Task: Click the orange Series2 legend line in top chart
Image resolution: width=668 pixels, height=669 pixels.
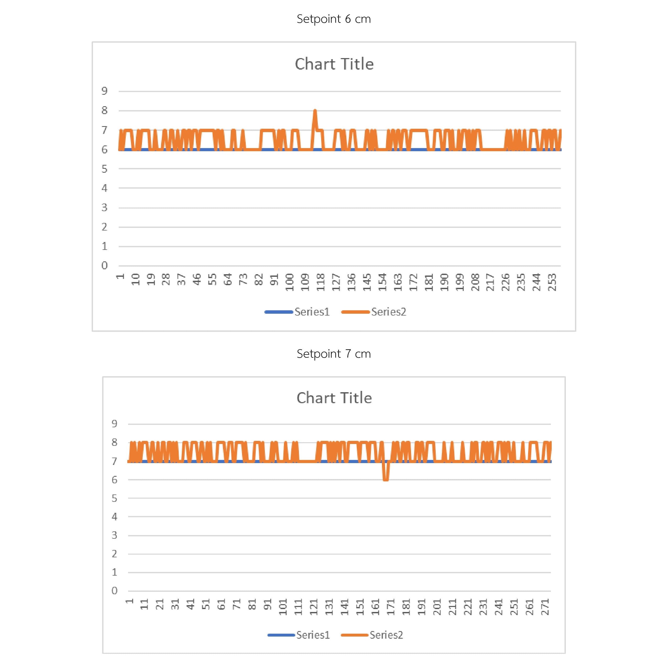Action: point(355,312)
